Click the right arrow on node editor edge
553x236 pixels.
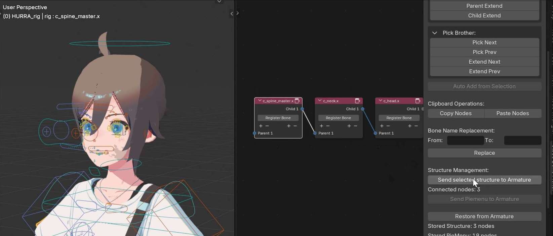[x=238, y=13]
